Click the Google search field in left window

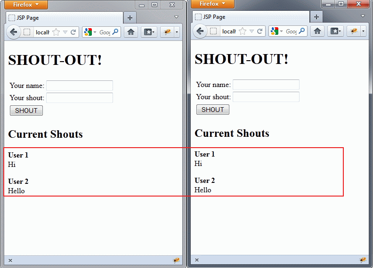(x=105, y=32)
